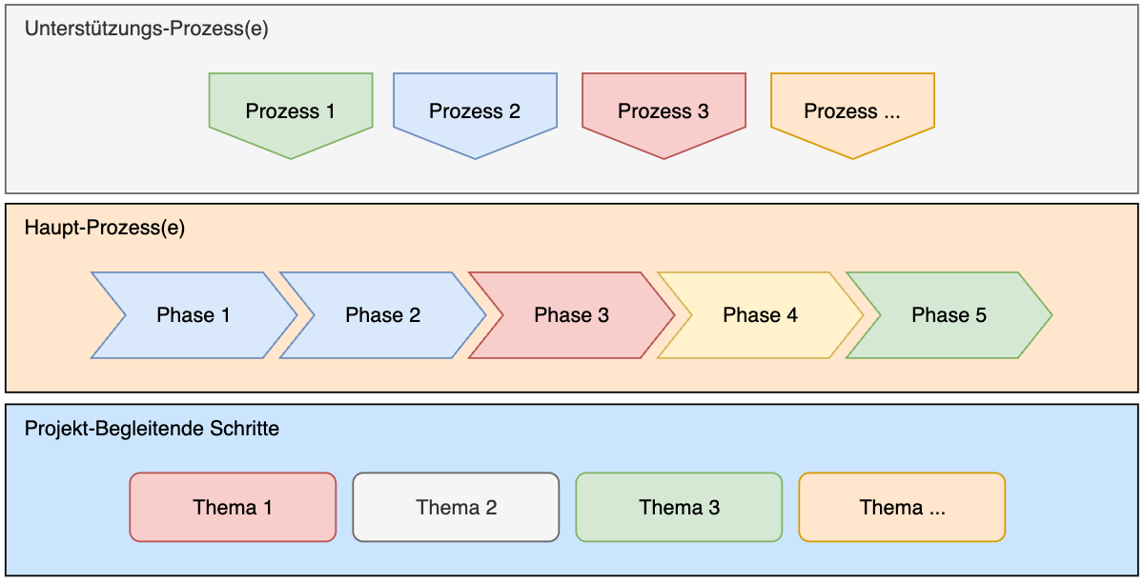Click the red Thema 1 box
1144x583 pixels.
pyautogui.click(x=233, y=508)
